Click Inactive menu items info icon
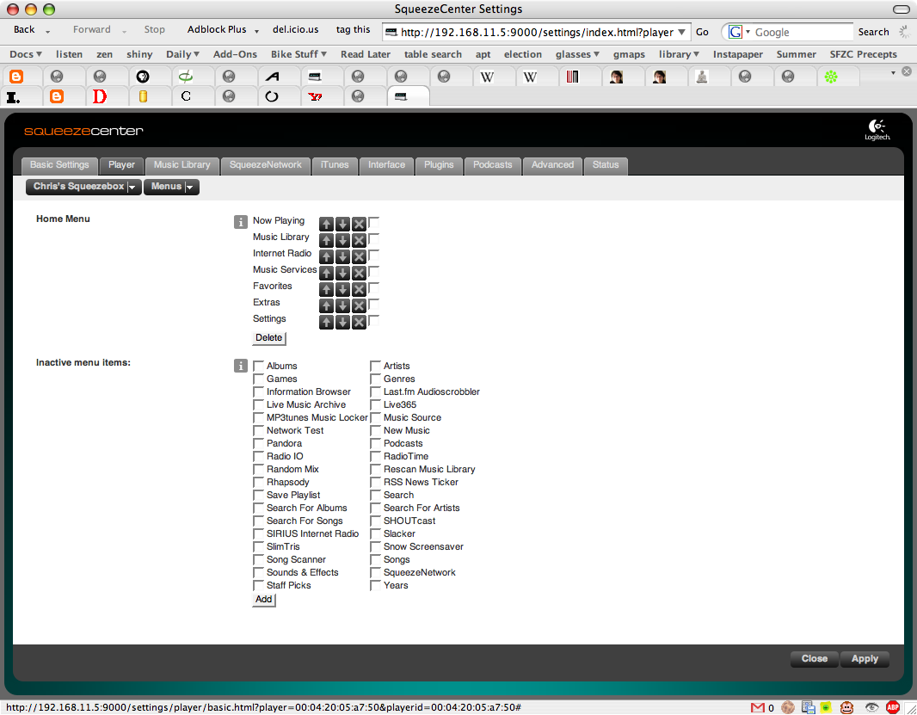The height and width of the screenshot is (715, 917). click(241, 366)
